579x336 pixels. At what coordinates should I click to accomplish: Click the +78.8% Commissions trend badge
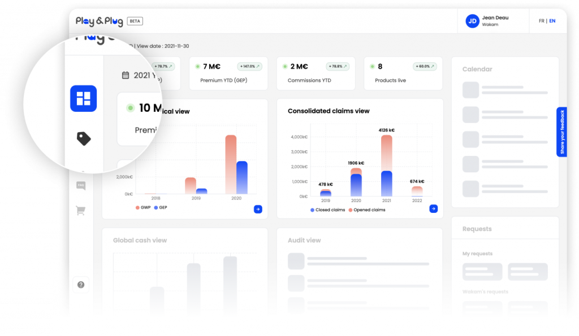338,67
